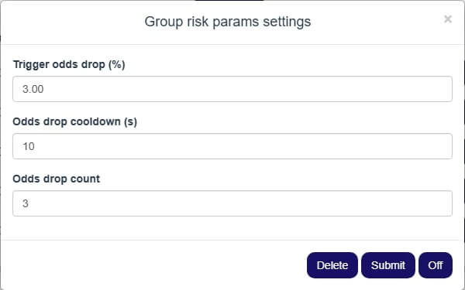The height and width of the screenshot is (290, 465).
Task: Click the Odds drop cooldown (s) label
Action: [x=74, y=121]
